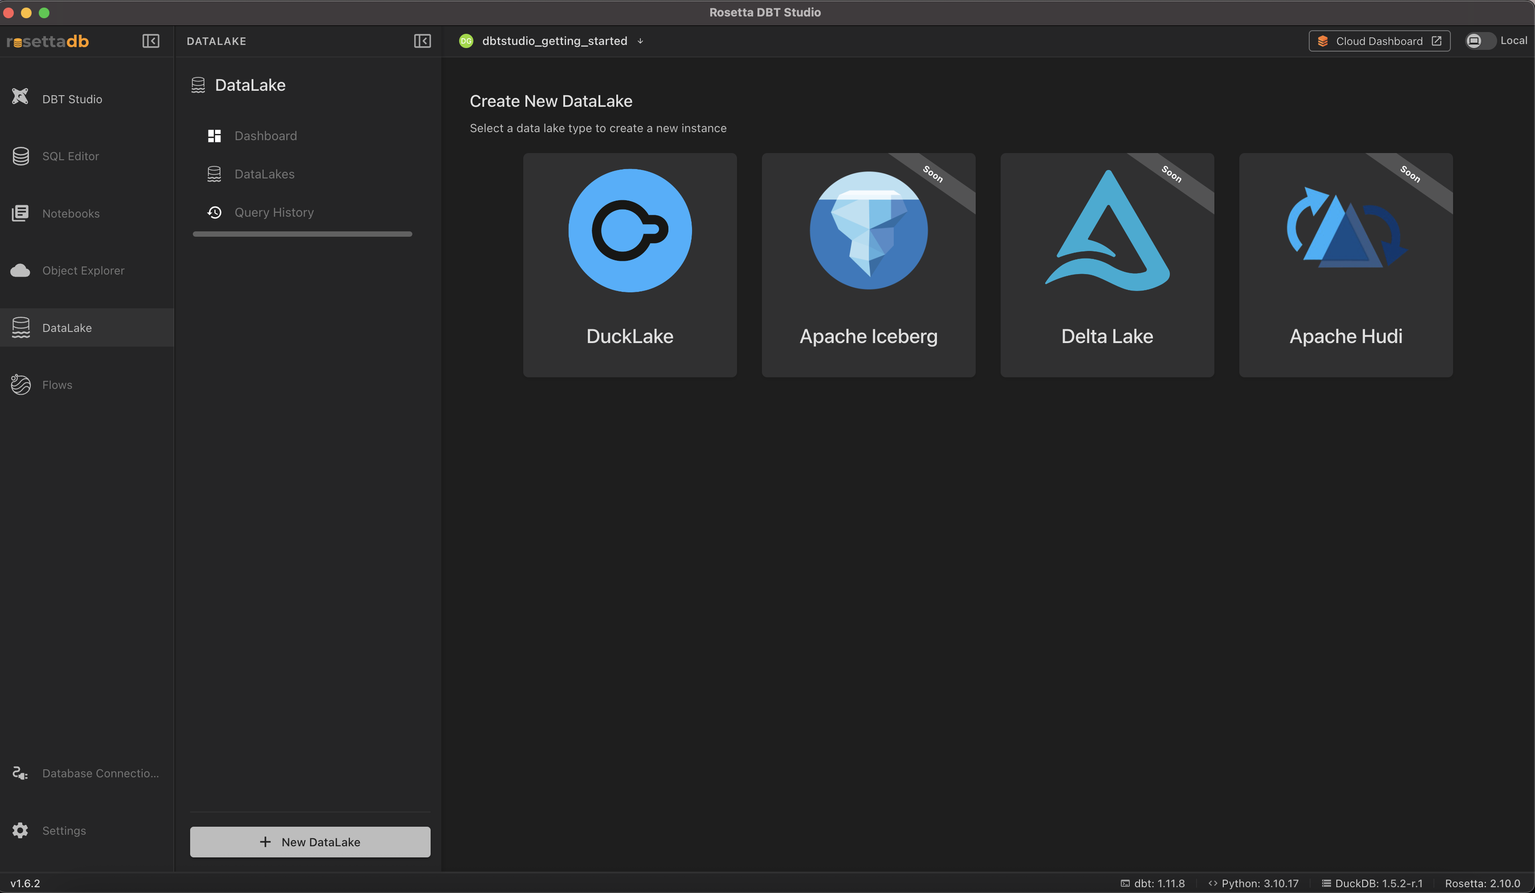Choose the Apache Hudi card
This screenshot has height=893, width=1535.
[1346, 265]
